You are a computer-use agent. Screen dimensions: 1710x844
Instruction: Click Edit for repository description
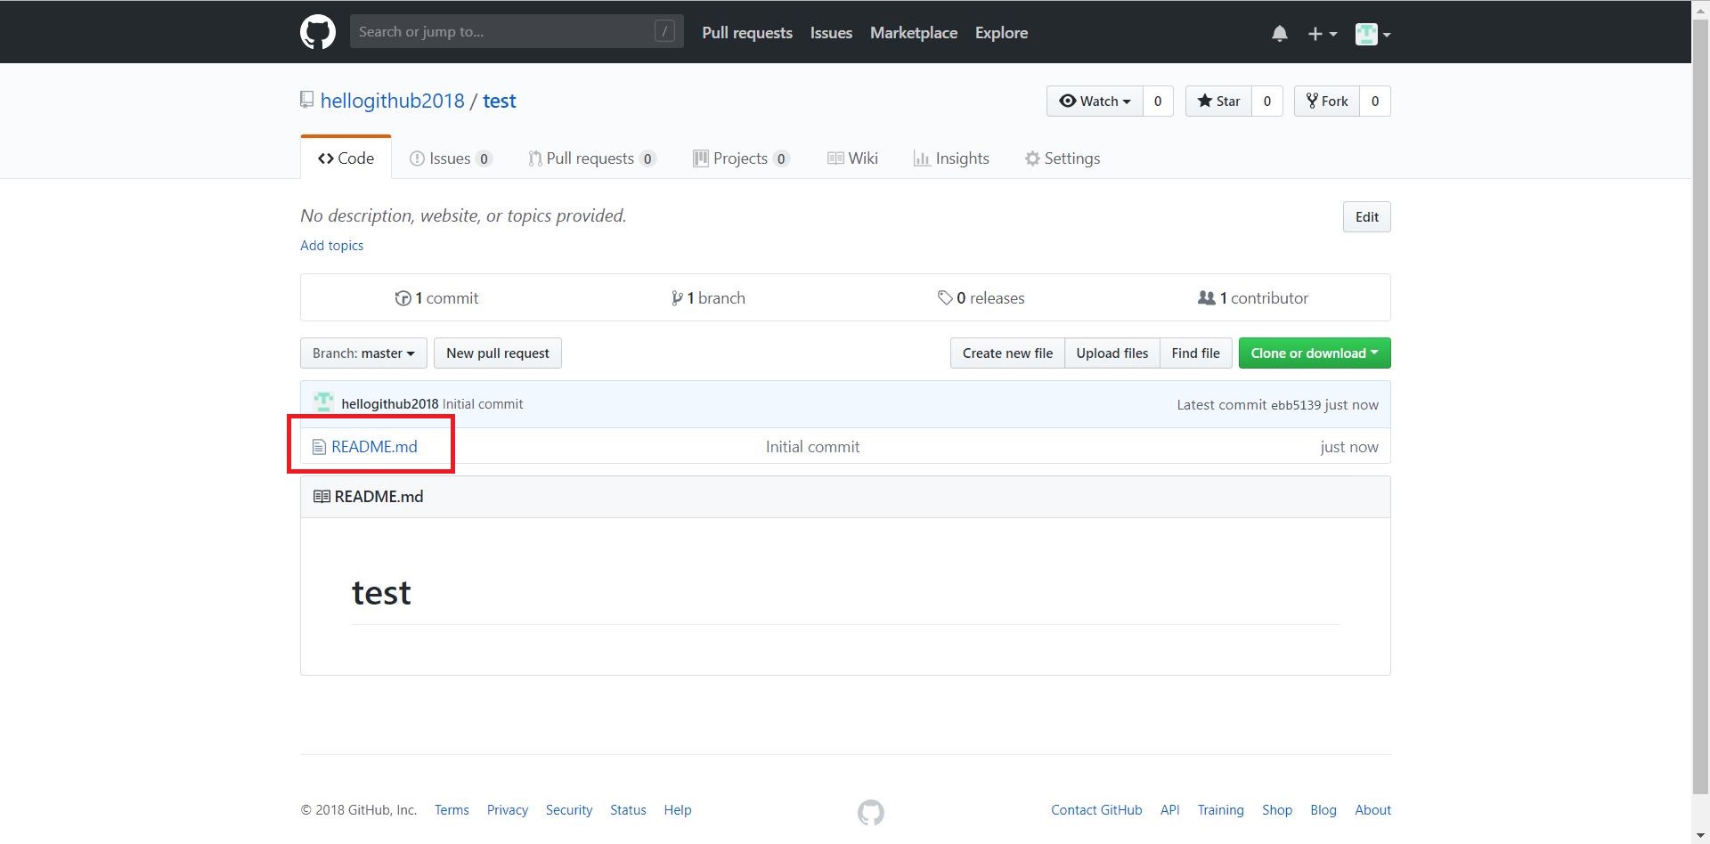coord(1366,217)
